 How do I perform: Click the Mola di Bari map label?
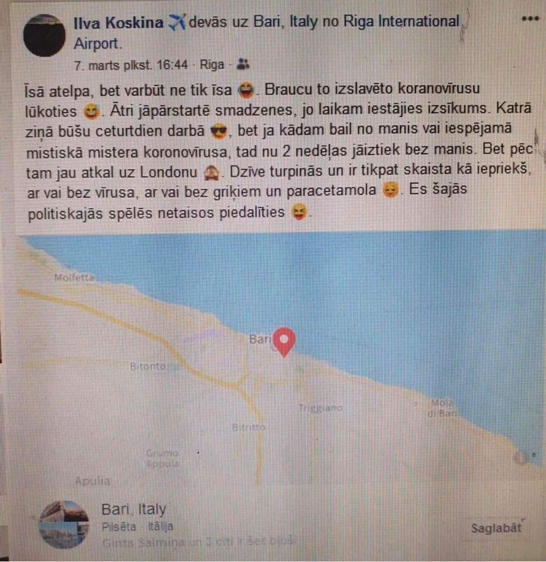tap(443, 408)
